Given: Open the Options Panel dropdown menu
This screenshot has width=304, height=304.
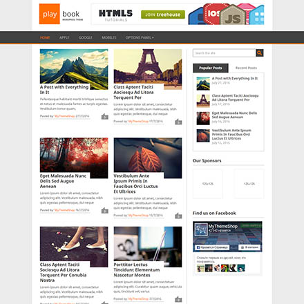Looking at the screenshot, I should tap(140, 37).
